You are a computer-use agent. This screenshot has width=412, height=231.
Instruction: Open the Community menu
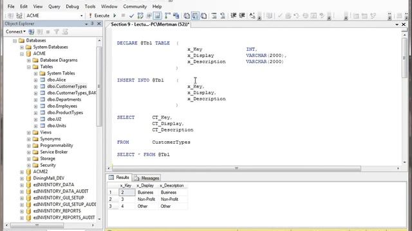135,6
